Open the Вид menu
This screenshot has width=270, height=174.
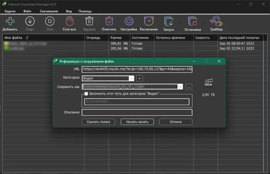coord(69,11)
